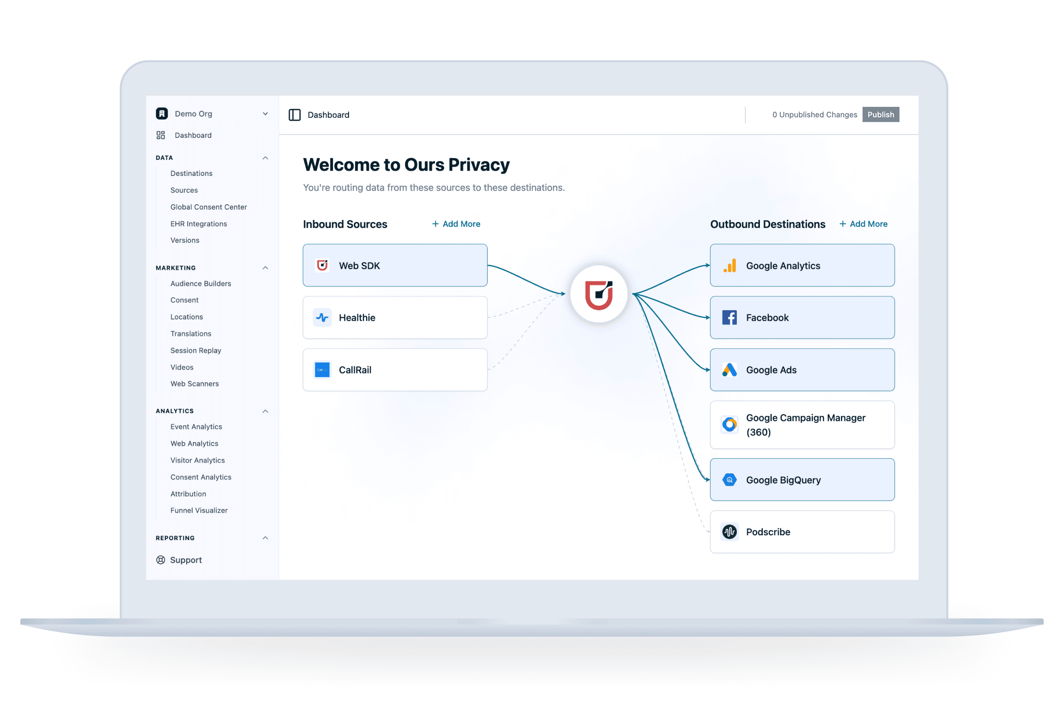Toggle the sidebar panel icon
The image size is (1064, 709).
pos(294,115)
